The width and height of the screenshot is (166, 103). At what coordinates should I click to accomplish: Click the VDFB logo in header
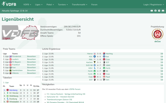[x=9, y=4]
